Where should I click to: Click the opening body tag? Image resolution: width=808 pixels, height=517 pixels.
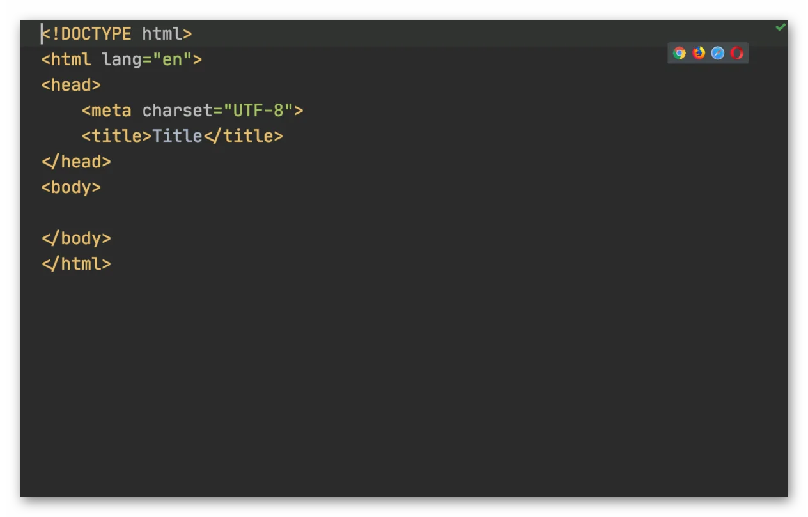tap(71, 187)
